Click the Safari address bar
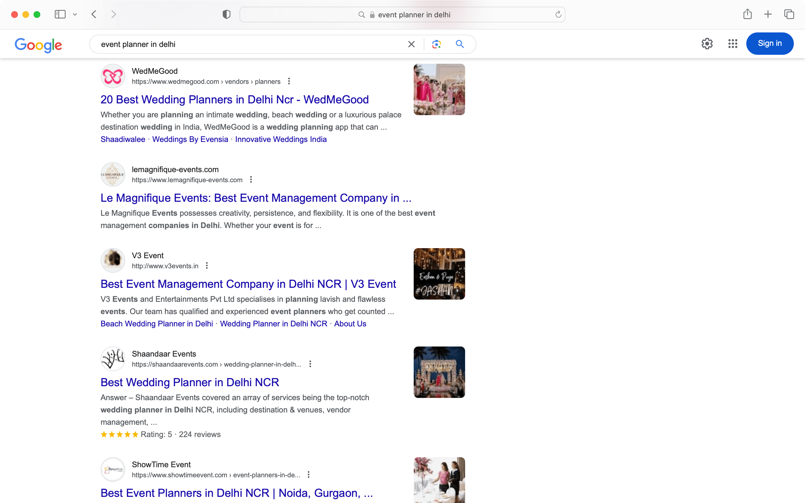Image resolution: width=805 pixels, height=503 pixels. [402, 15]
